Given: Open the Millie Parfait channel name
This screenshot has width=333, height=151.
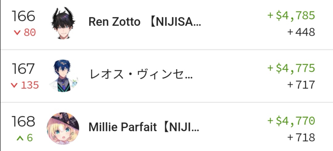Looking at the screenshot, I should tap(144, 127).
